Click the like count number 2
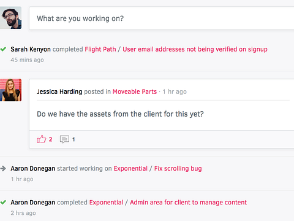 point(50,139)
